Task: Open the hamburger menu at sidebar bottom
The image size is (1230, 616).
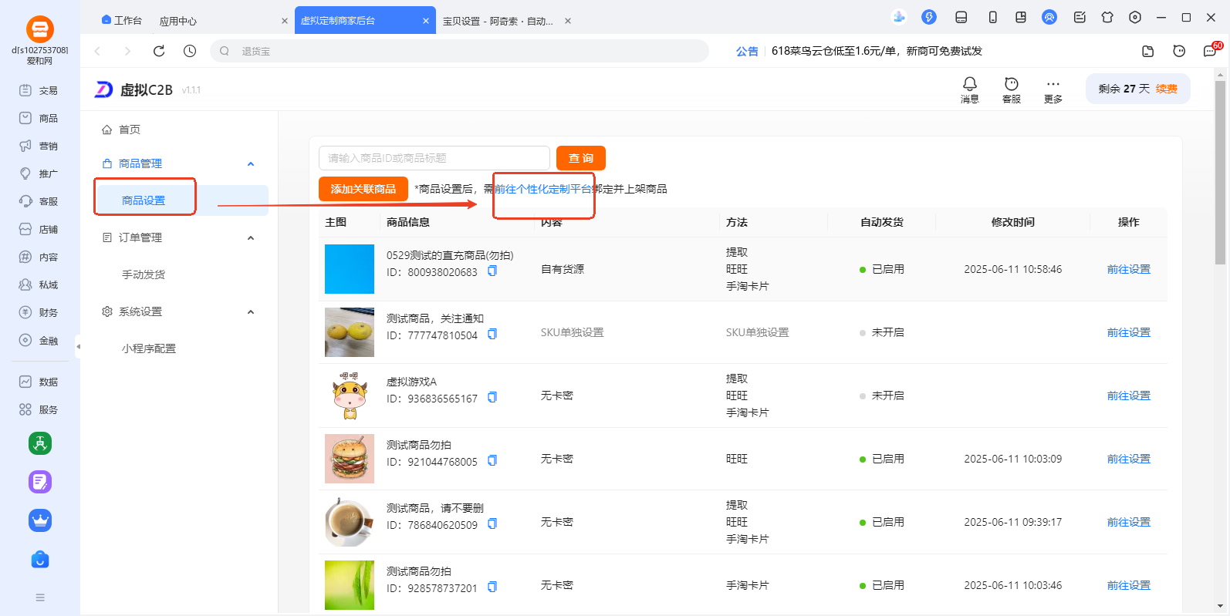Action: (x=40, y=597)
